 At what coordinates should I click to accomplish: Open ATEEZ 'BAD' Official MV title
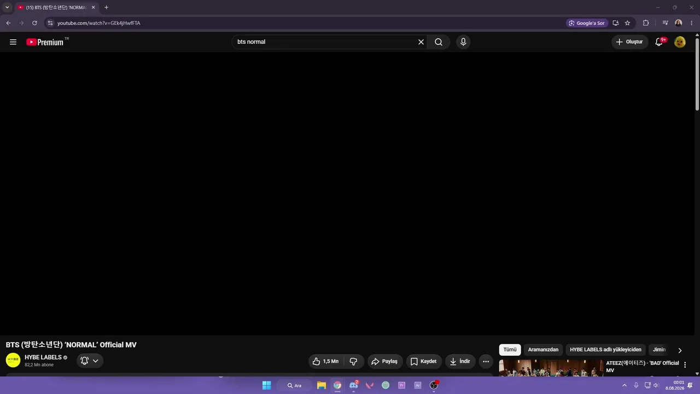point(643,367)
